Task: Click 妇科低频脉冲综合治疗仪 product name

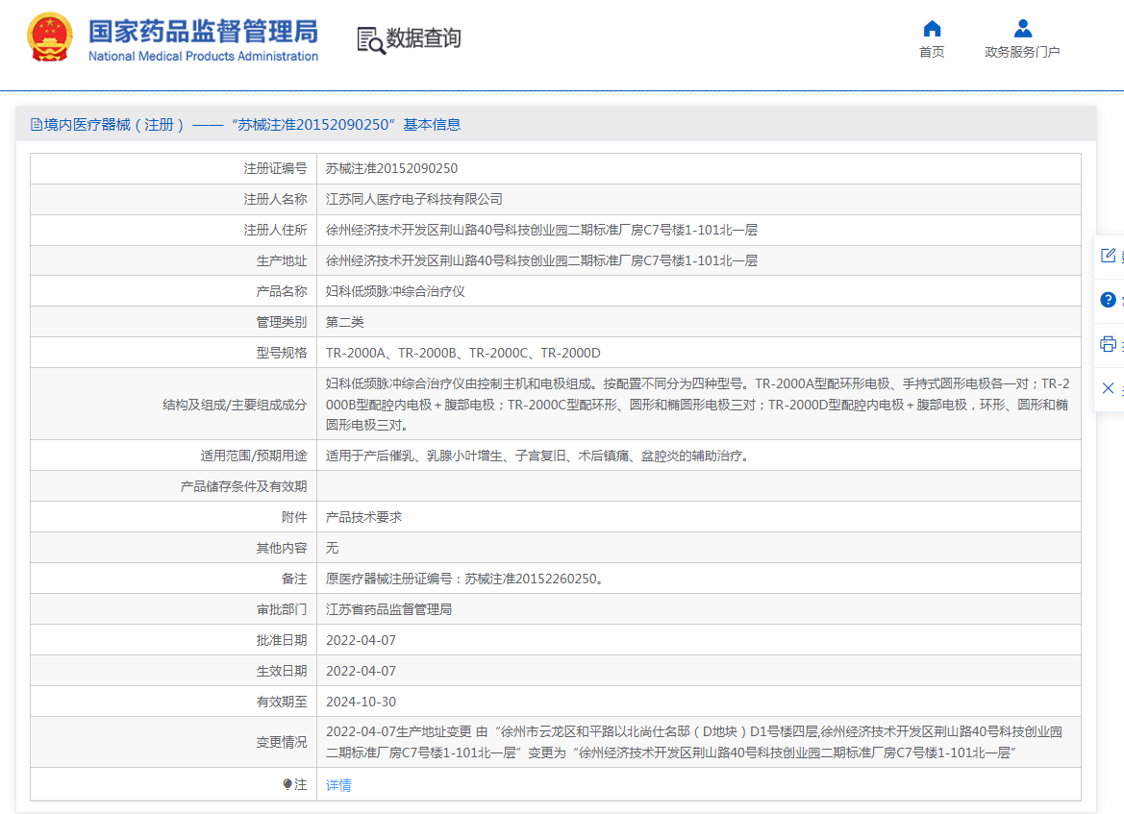Action: pos(396,291)
